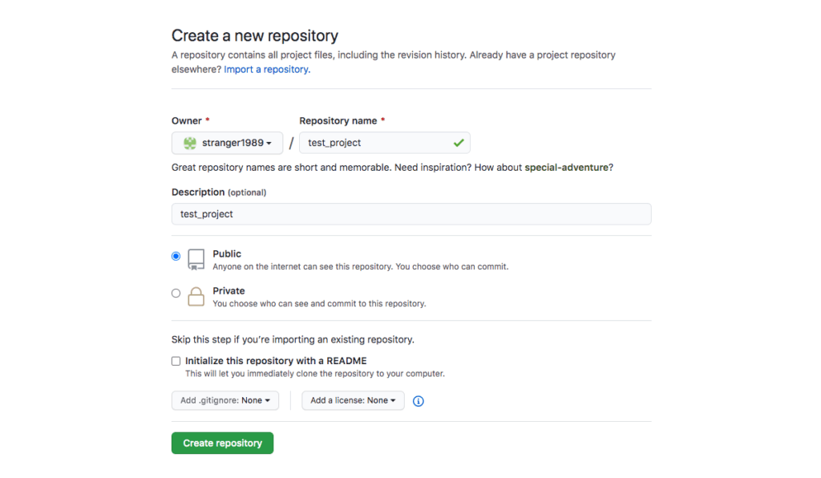Viewport: 821px width, 478px height.
Task: Select the Private radio button
Action: click(176, 294)
